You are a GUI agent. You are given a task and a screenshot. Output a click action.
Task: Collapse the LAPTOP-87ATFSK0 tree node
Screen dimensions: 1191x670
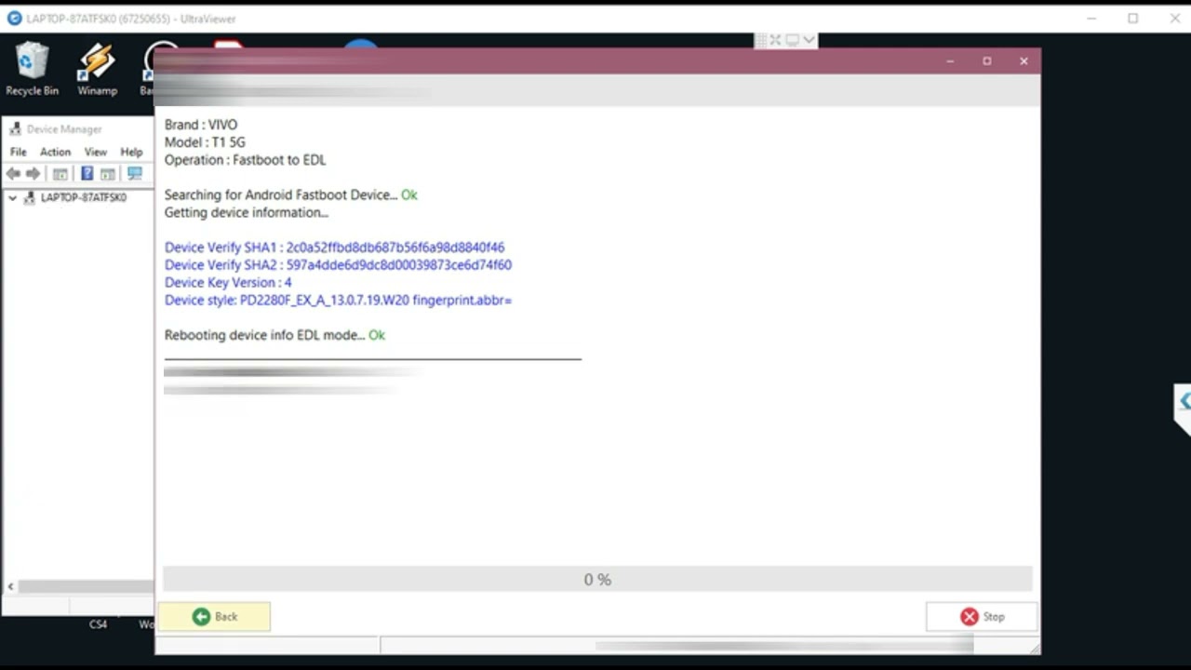12,197
